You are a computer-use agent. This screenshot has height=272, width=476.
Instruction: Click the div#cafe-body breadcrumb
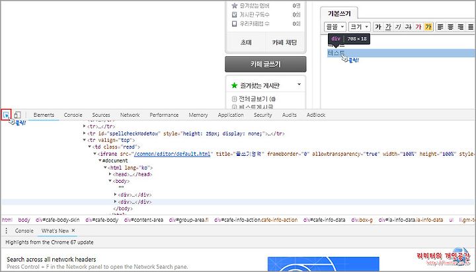102,220
